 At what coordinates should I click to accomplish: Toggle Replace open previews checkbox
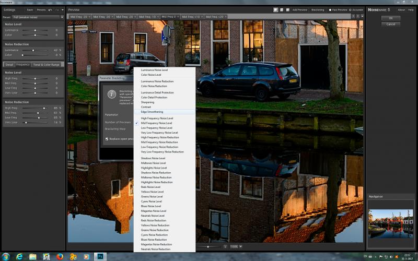[107, 139]
